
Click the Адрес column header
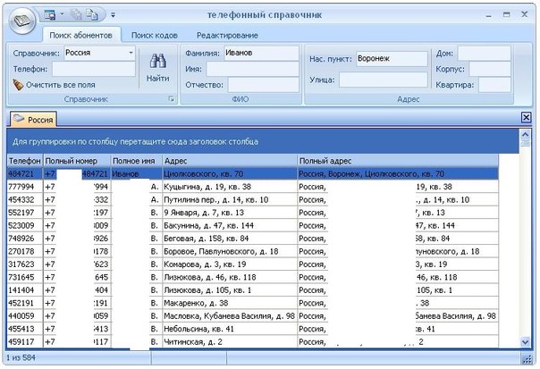click(x=230, y=161)
